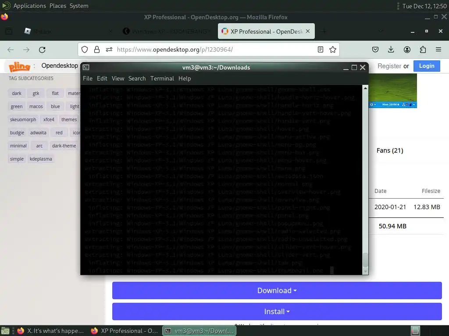Open the extensions puzzle icon

[x=423, y=49]
